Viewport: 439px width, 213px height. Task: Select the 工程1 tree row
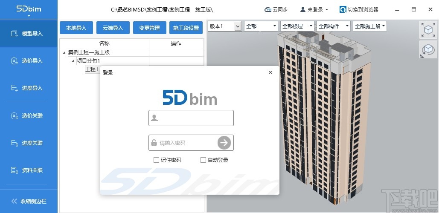(92, 69)
